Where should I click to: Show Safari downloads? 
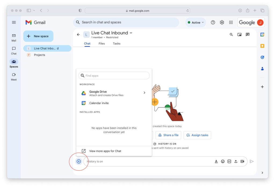(240, 10)
